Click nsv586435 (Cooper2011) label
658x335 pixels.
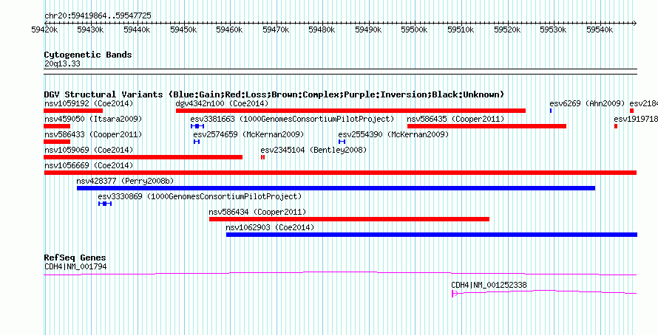[x=455, y=120]
